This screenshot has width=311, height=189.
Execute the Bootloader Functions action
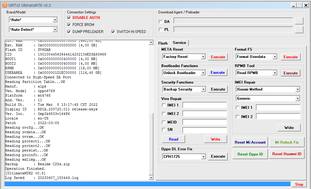[218, 73]
